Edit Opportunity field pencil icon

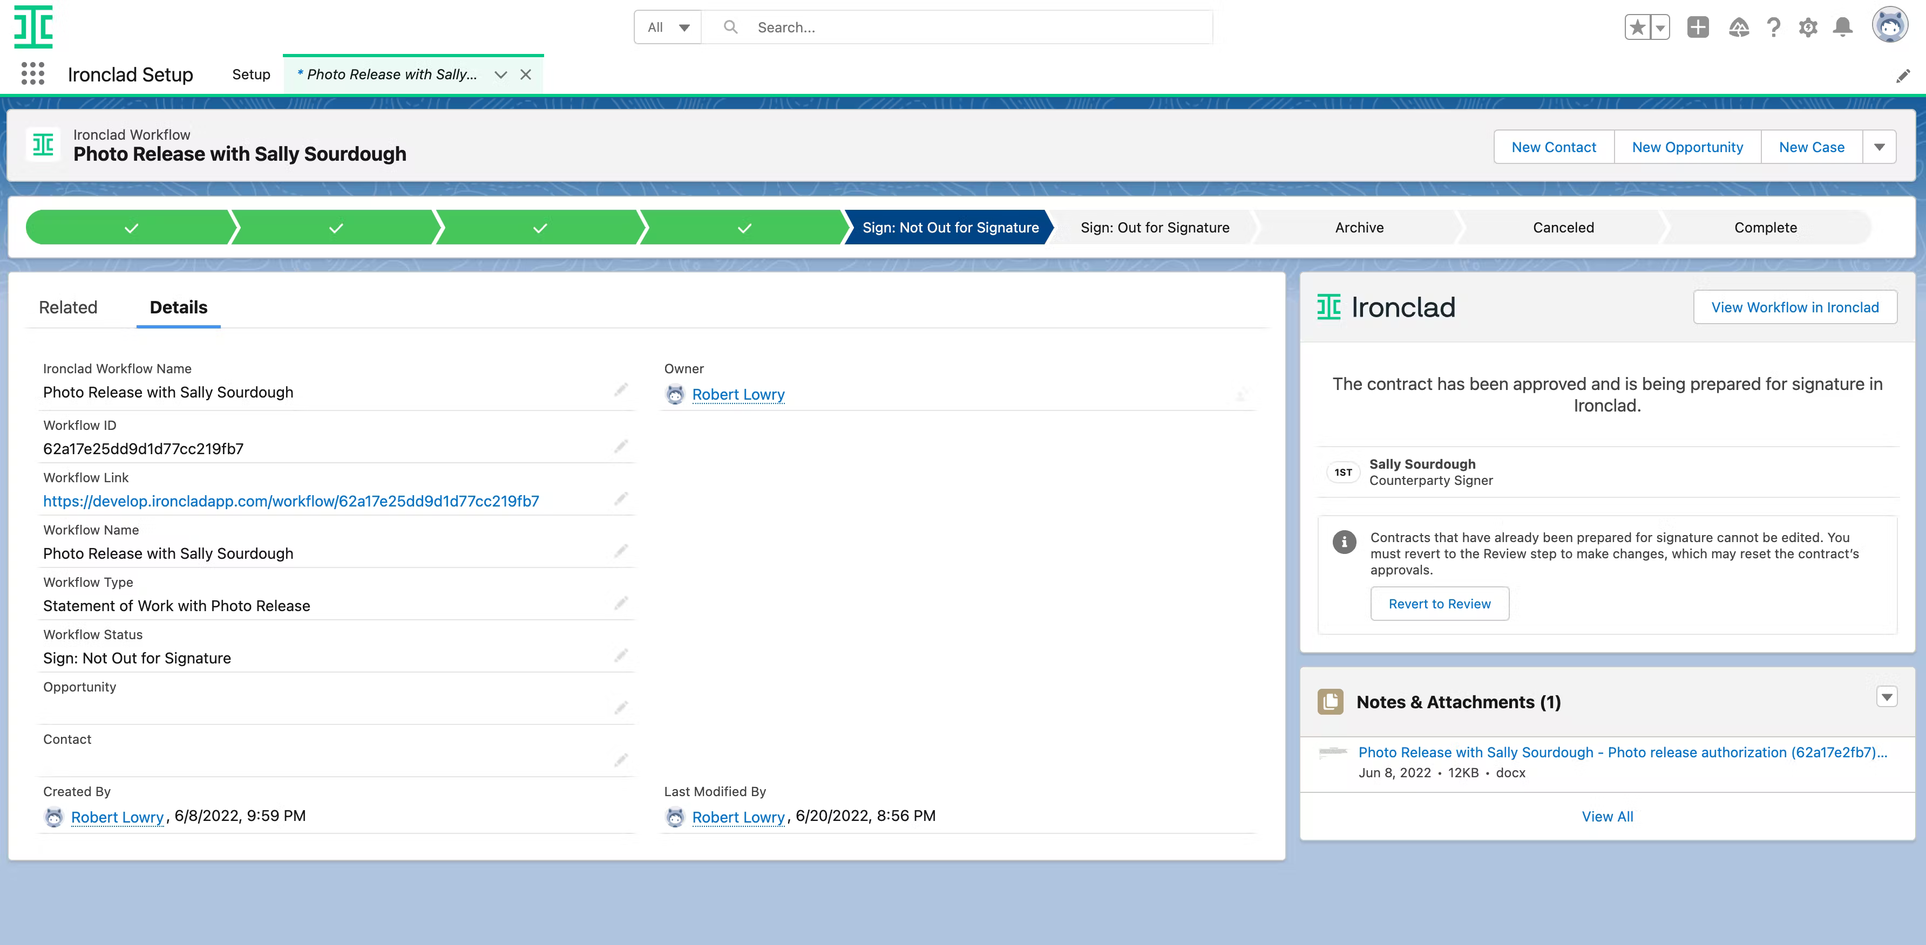pos(621,708)
